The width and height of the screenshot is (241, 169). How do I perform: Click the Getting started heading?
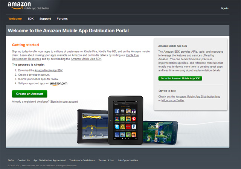tap(25, 45)
